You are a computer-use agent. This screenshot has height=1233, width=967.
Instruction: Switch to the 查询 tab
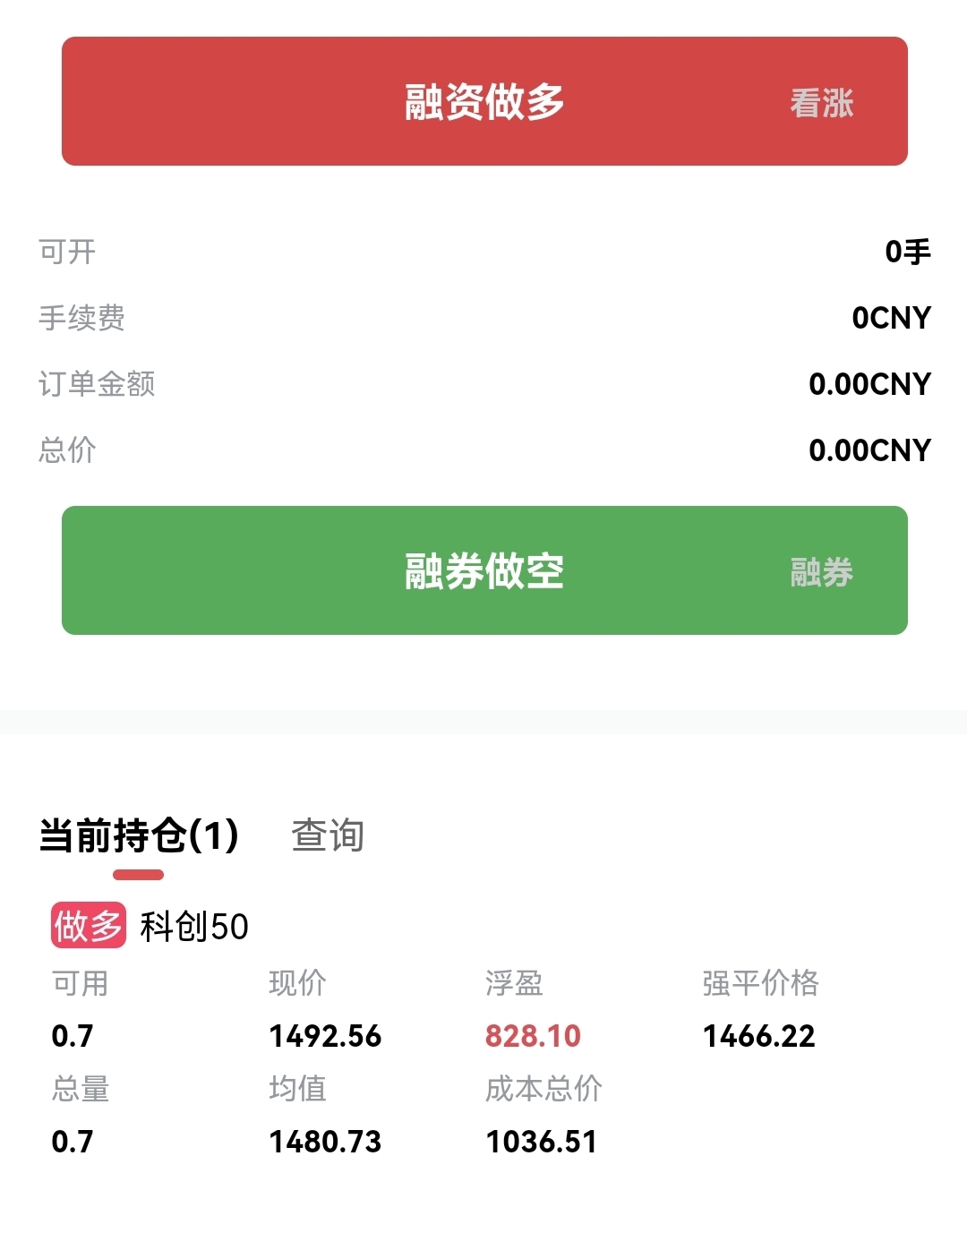[x=328, y=835]
